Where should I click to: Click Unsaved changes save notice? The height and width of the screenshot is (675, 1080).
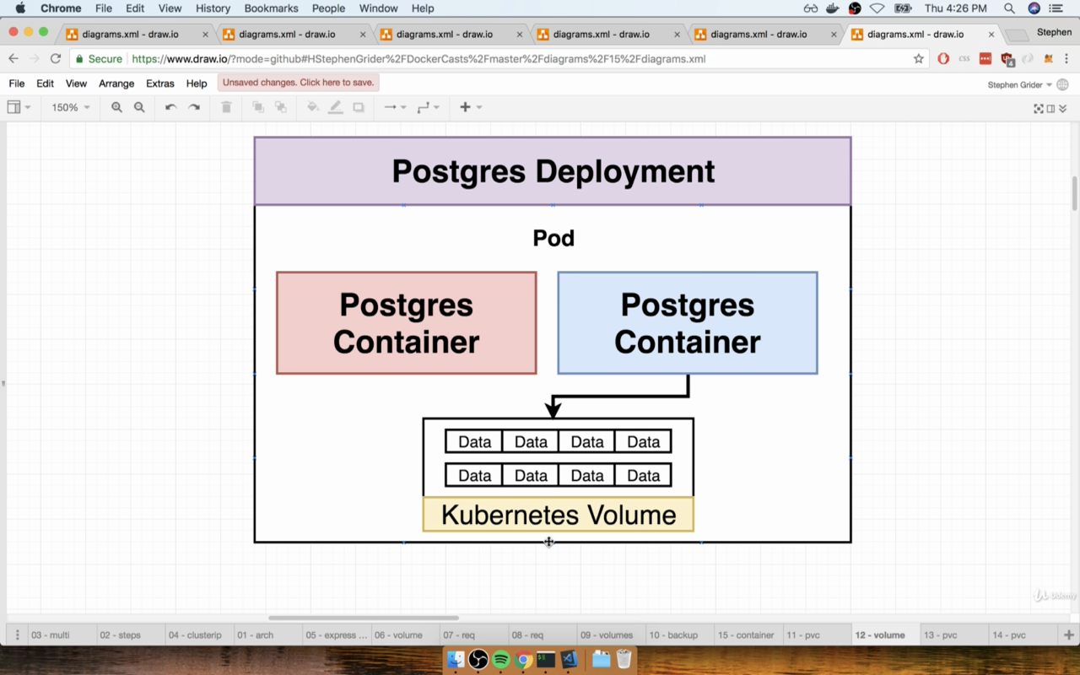[x=298, y=83]
